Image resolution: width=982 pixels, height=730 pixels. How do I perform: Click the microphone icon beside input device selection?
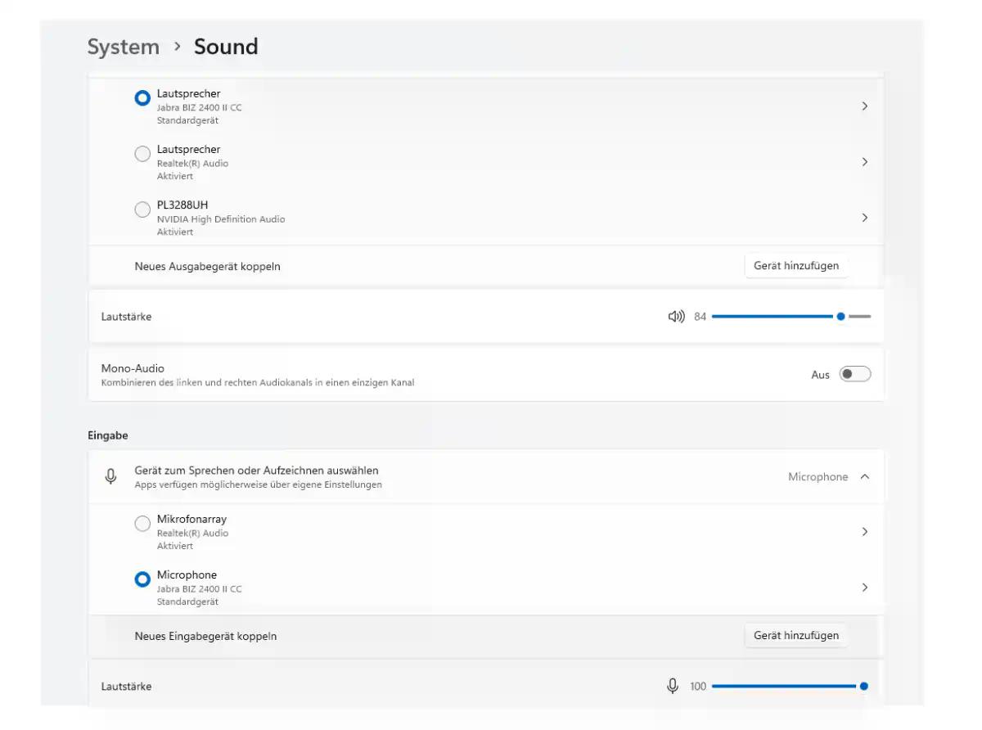pyautogui.click(x=111, y=477)
